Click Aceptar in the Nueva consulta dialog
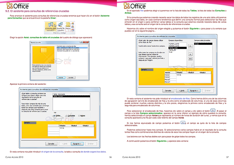 60,77
